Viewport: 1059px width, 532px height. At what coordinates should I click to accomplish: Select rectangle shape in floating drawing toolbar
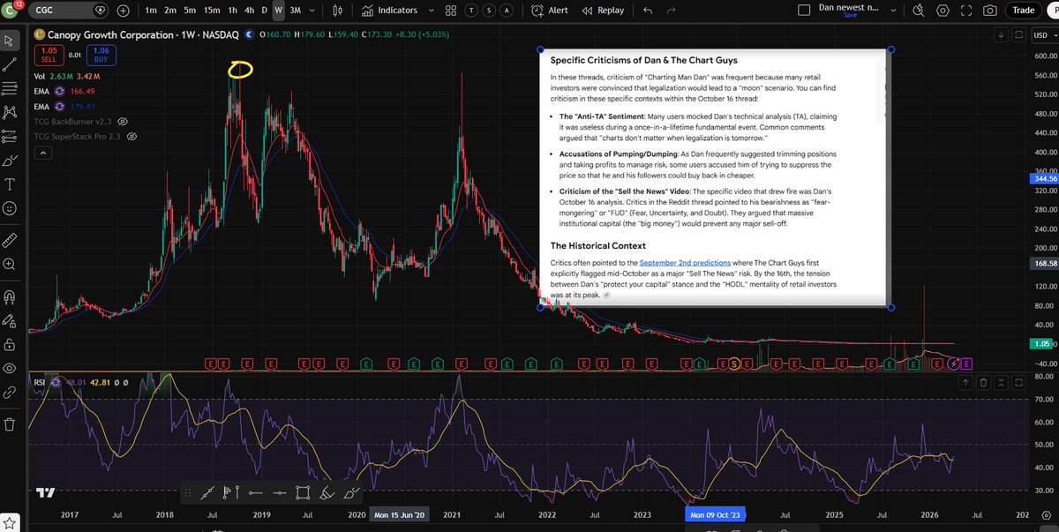pyautogui.click(x=304, y=492)
